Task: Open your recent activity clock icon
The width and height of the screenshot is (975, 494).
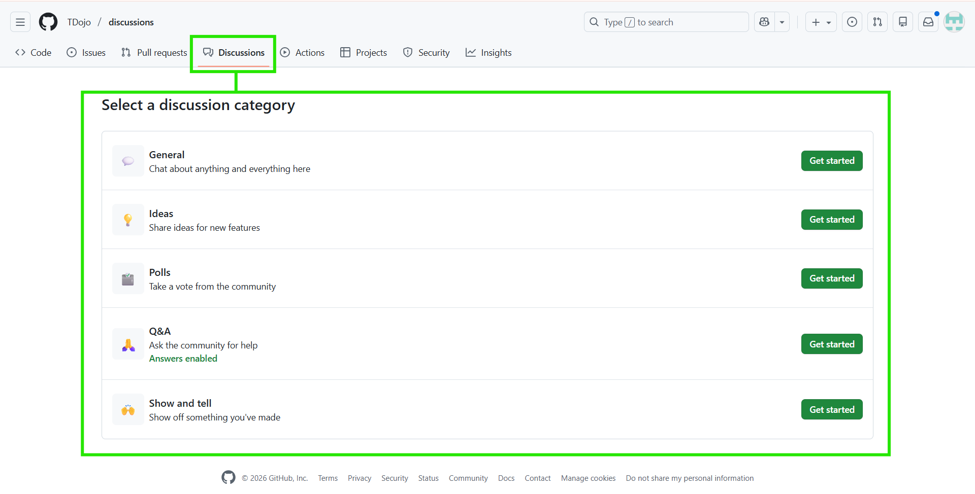Action: pyautogui.click(x=852, y=22)
